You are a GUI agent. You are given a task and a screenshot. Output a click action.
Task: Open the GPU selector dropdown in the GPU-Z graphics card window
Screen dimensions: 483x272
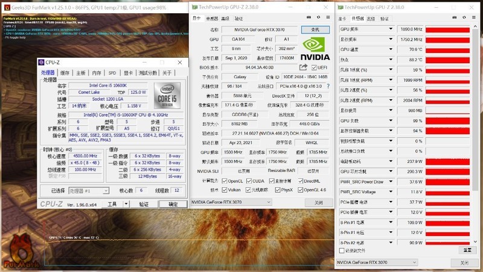pos(231,202)
